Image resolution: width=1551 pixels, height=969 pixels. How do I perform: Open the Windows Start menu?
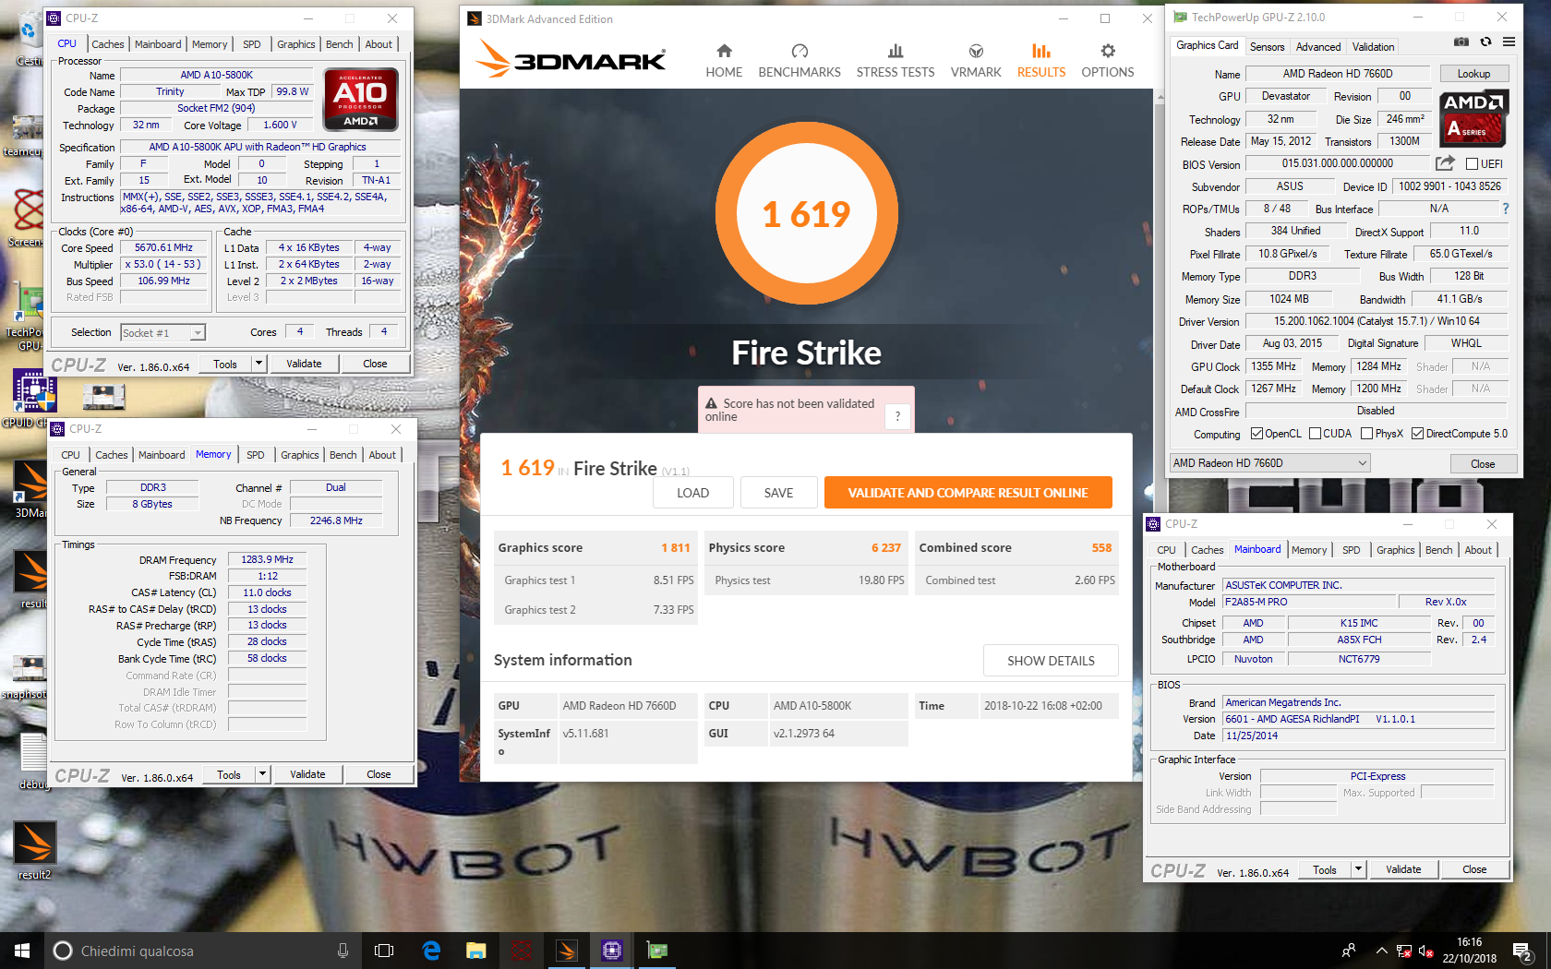[22, 951]
